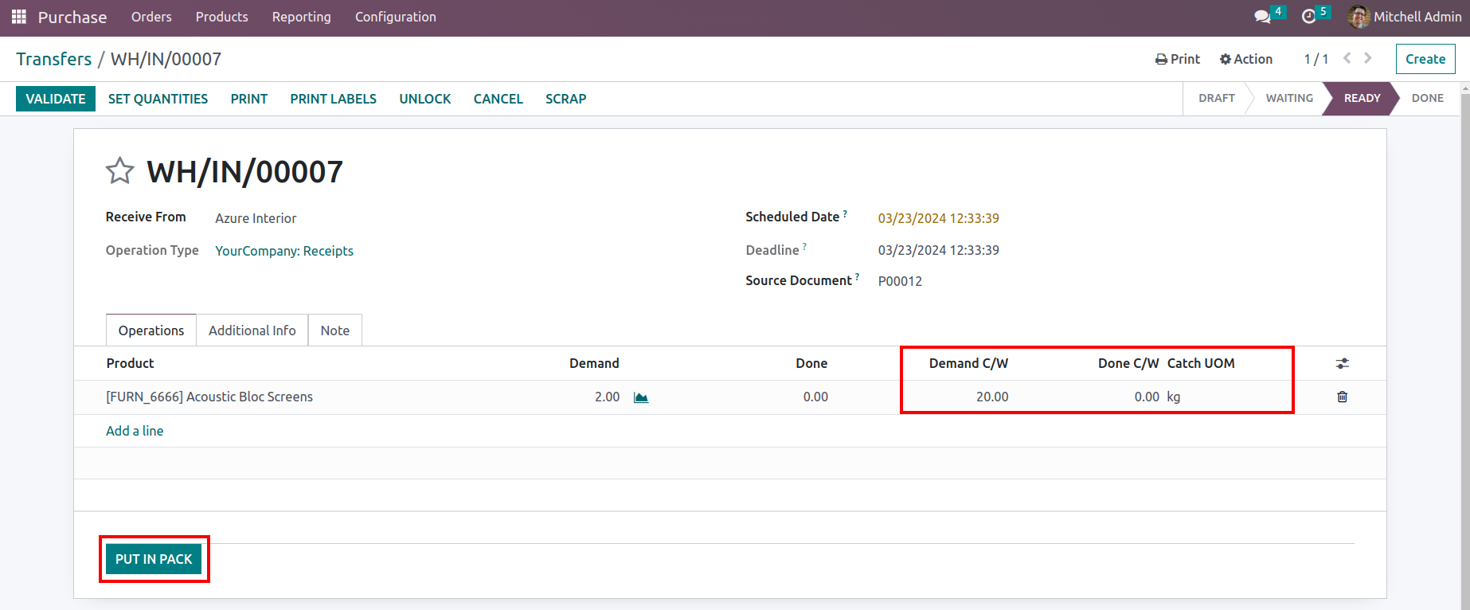Click the Waiting status stage
The width and height of the screenshot is (1470, 610).
1289,98
